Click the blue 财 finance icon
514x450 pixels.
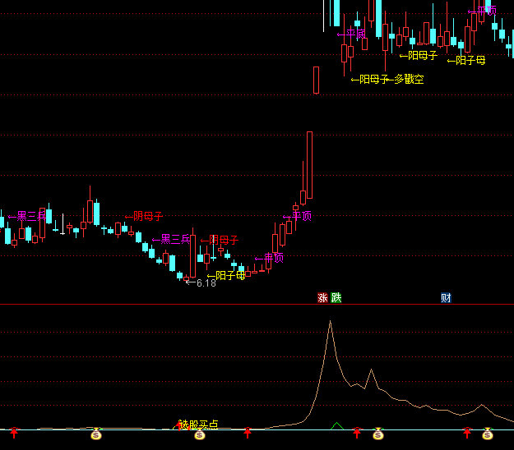pos(446,297)
